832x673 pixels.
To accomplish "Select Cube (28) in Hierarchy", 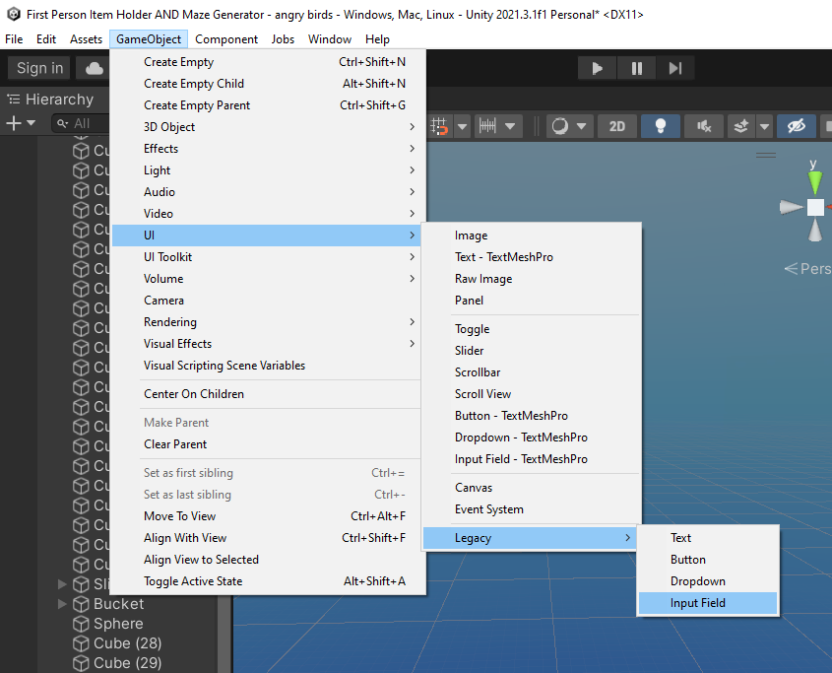I will [x=127, y=643].
